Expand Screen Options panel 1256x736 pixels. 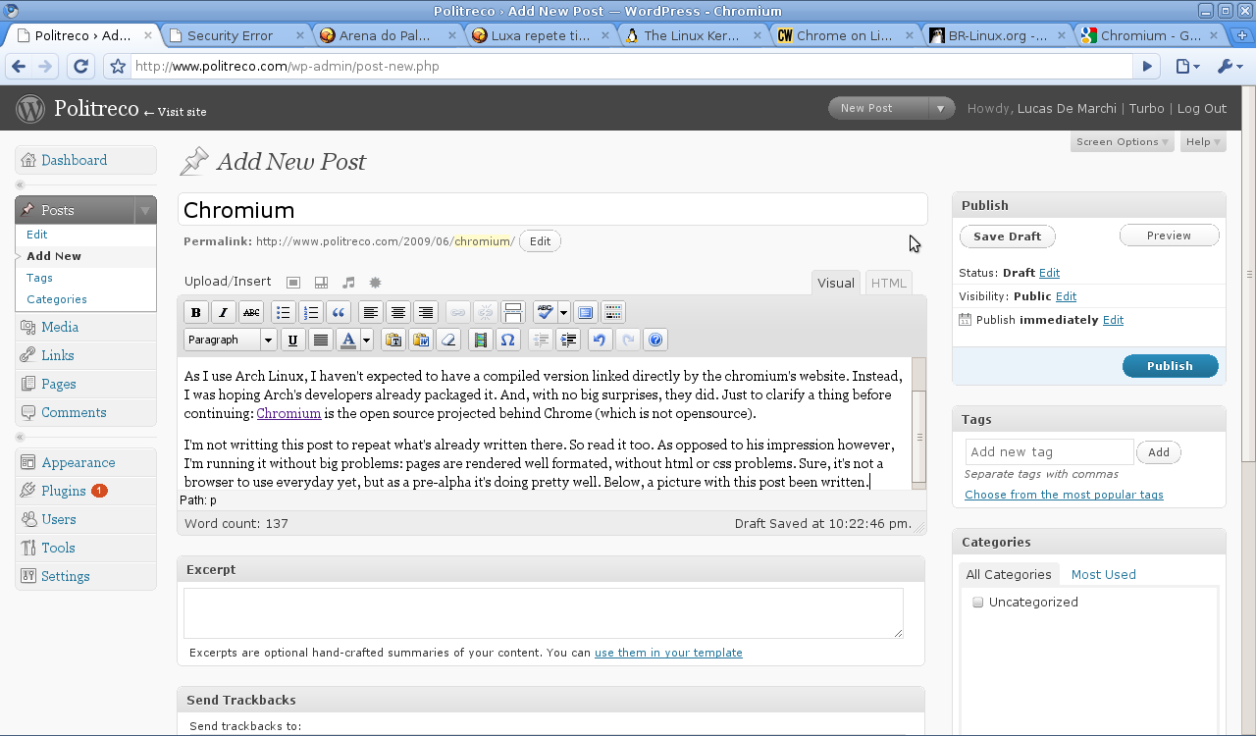click(x=1122, y=141)
